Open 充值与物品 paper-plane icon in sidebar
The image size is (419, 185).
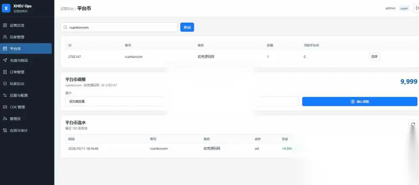pyautogui.click(x=5, y=60)
